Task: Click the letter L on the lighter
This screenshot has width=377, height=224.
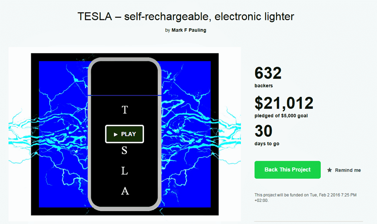Action: (x=125, y=171)
